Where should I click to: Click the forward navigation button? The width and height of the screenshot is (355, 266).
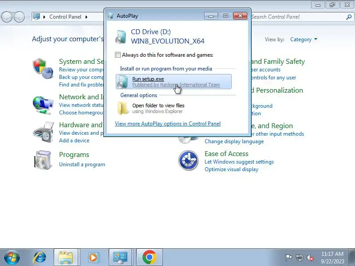[19, 17]
